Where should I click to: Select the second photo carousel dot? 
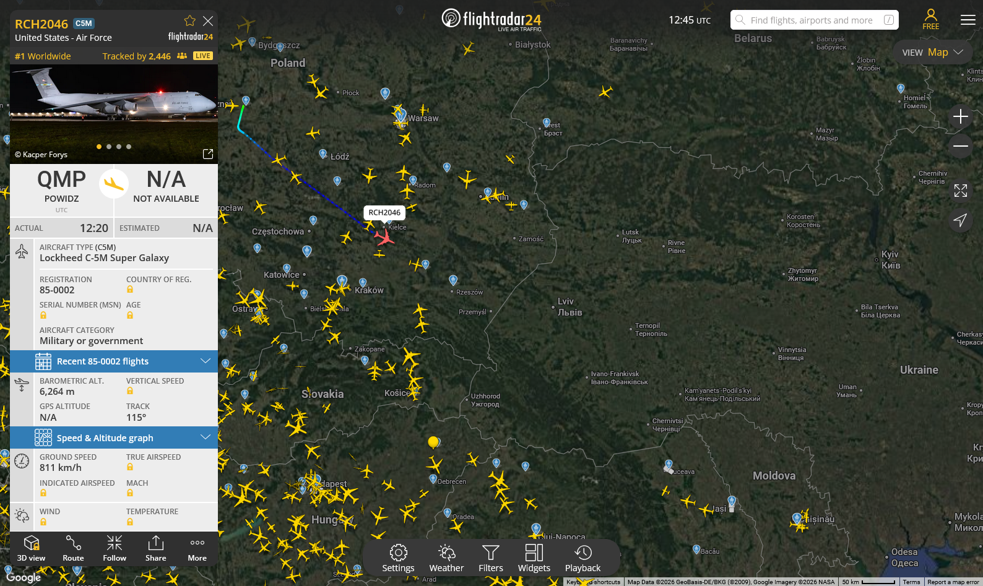(x=109, y=147)
